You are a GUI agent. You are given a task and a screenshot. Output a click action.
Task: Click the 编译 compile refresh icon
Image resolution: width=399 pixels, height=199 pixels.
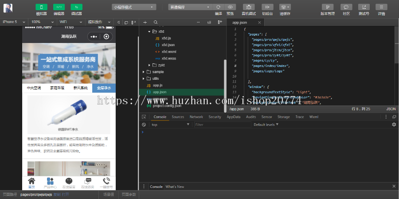(218, 7)
